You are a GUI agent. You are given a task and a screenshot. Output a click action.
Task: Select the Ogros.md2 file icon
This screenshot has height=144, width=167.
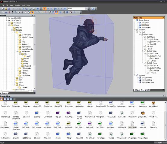(x=122, y=113)
